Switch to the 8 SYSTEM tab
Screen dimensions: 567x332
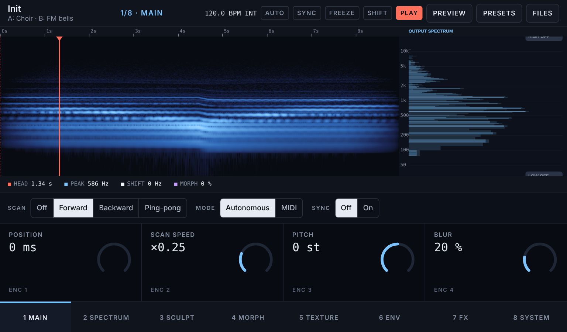(x=532, y=318)
